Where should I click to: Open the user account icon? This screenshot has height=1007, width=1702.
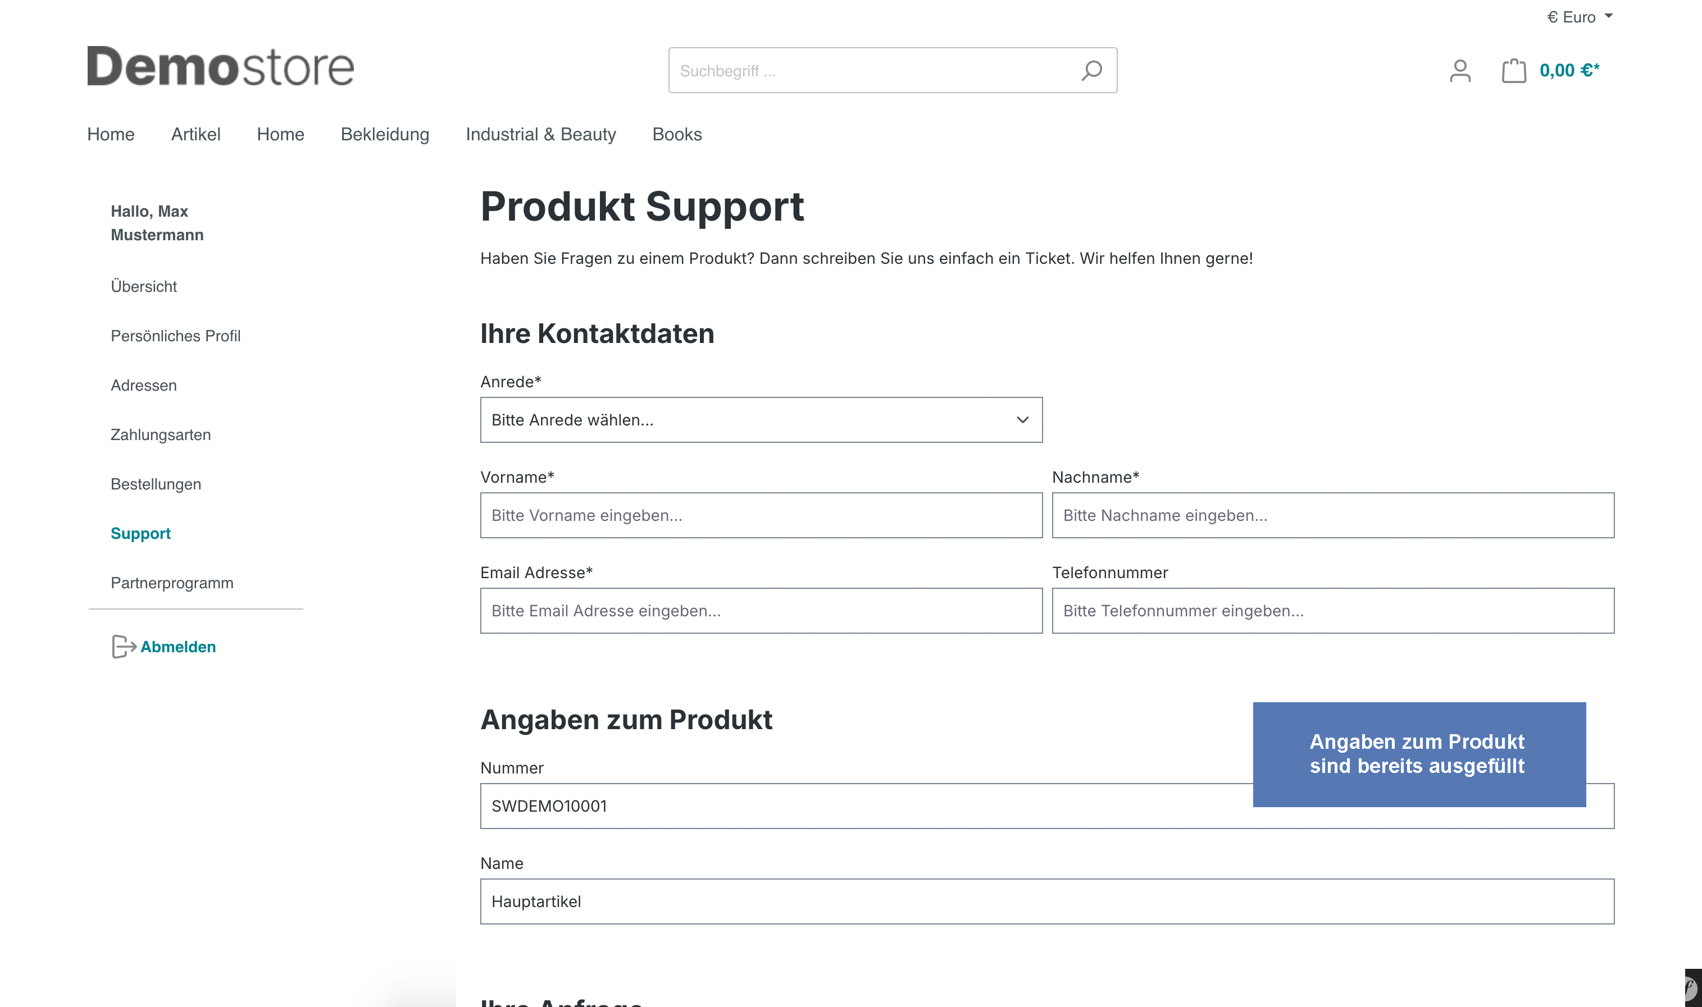[1460, 71]
